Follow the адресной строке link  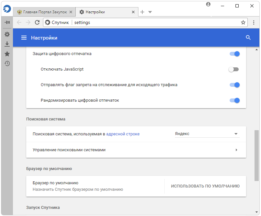click(x=123, y=134)
